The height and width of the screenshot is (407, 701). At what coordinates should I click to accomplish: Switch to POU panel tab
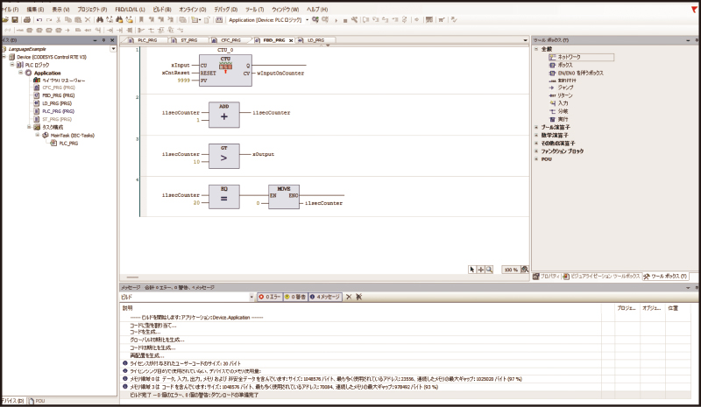[x=37, y=401]
